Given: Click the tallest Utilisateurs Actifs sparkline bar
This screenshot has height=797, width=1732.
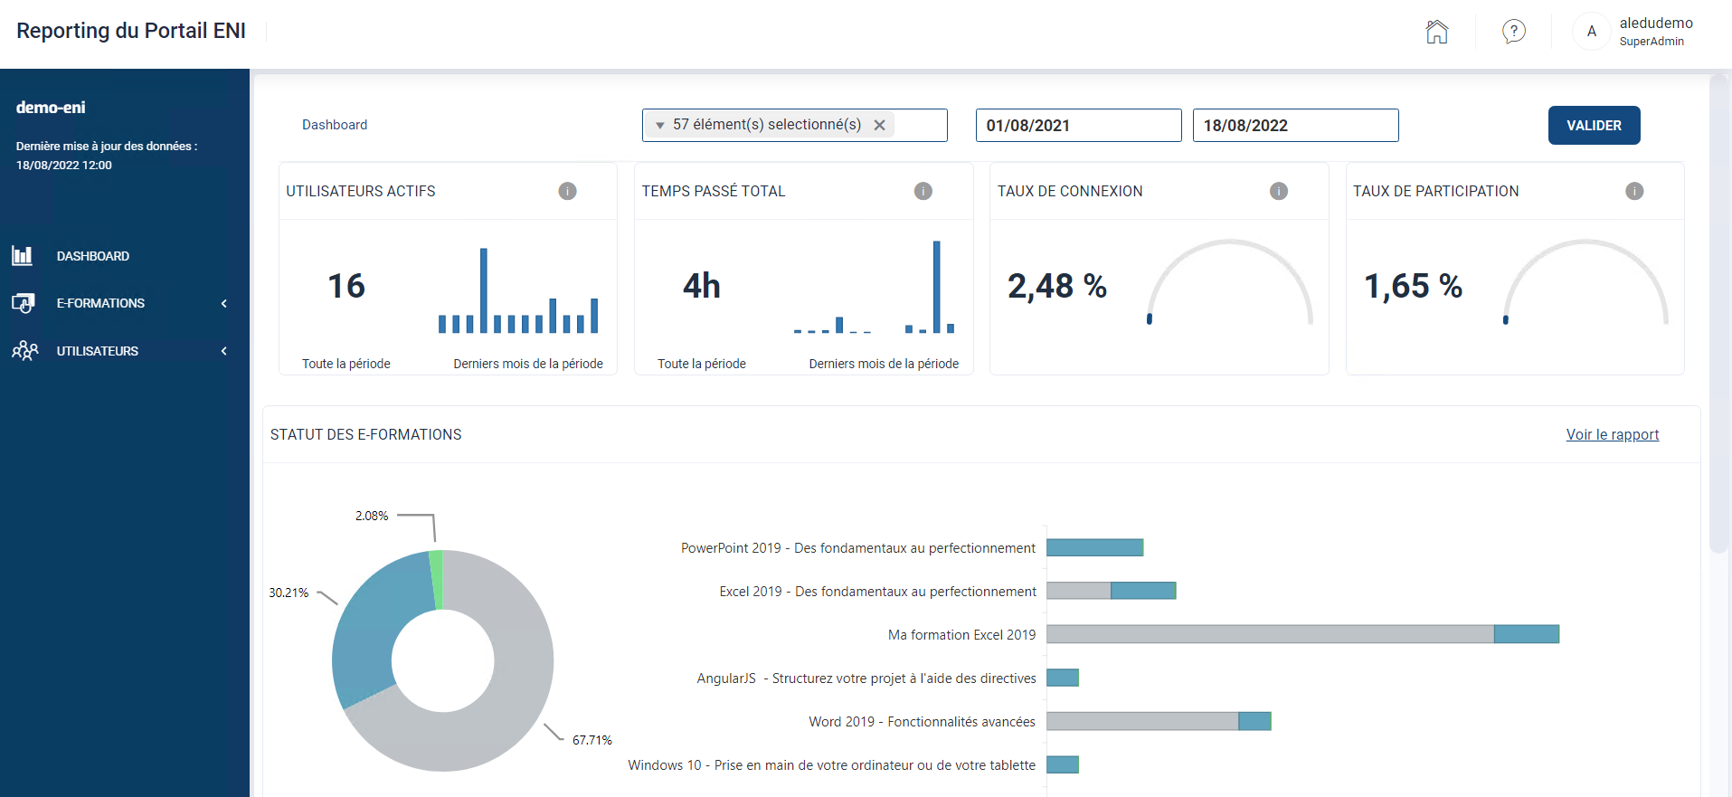Looking at the screenshot, I should [484, 290].
